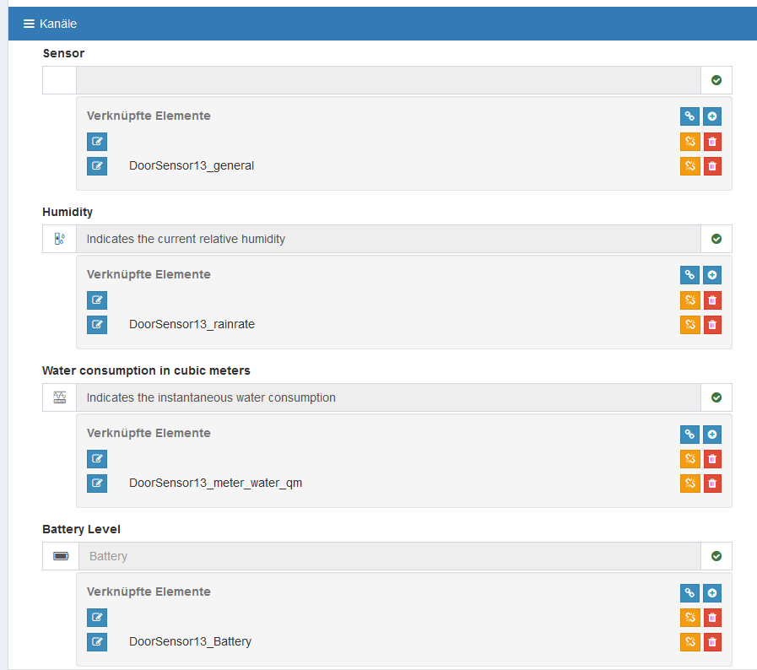Screen dimensions: 757x670
Task: Unlink DoorSensor13_meter_water_qm from its channel
Action: coord(690,484)
